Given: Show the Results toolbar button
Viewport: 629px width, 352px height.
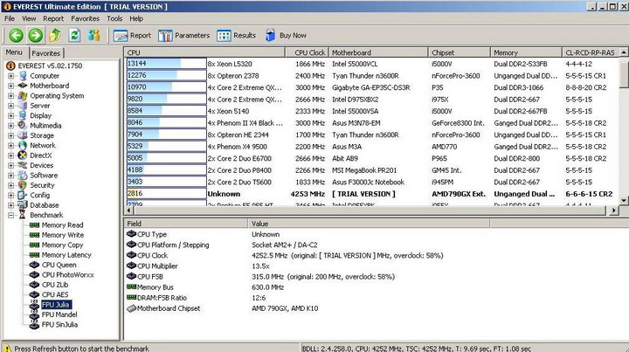Looking at the screenshot, I should [x=236, y=36].
